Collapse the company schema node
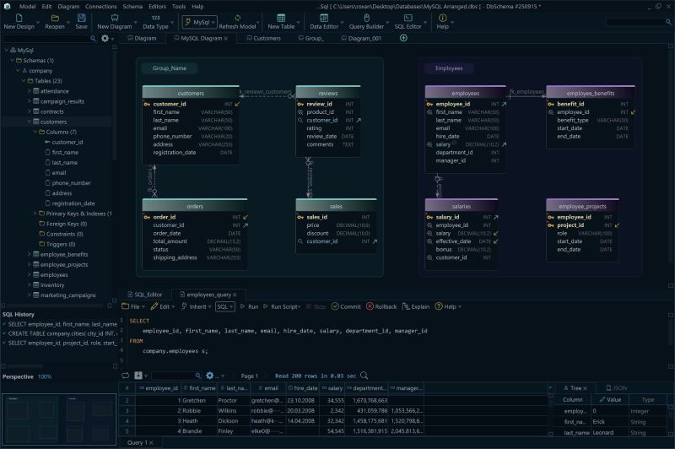Screen dimensions: 675x449 point(18,71)
